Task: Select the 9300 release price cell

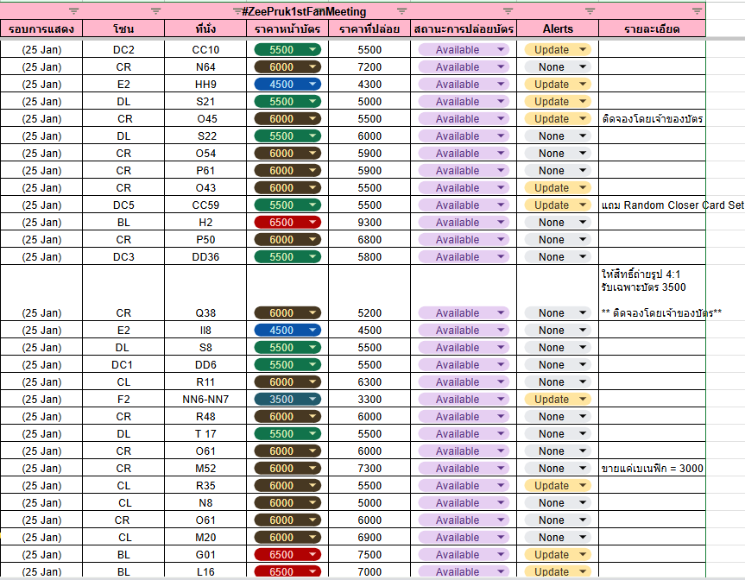Action: (369, 223)
